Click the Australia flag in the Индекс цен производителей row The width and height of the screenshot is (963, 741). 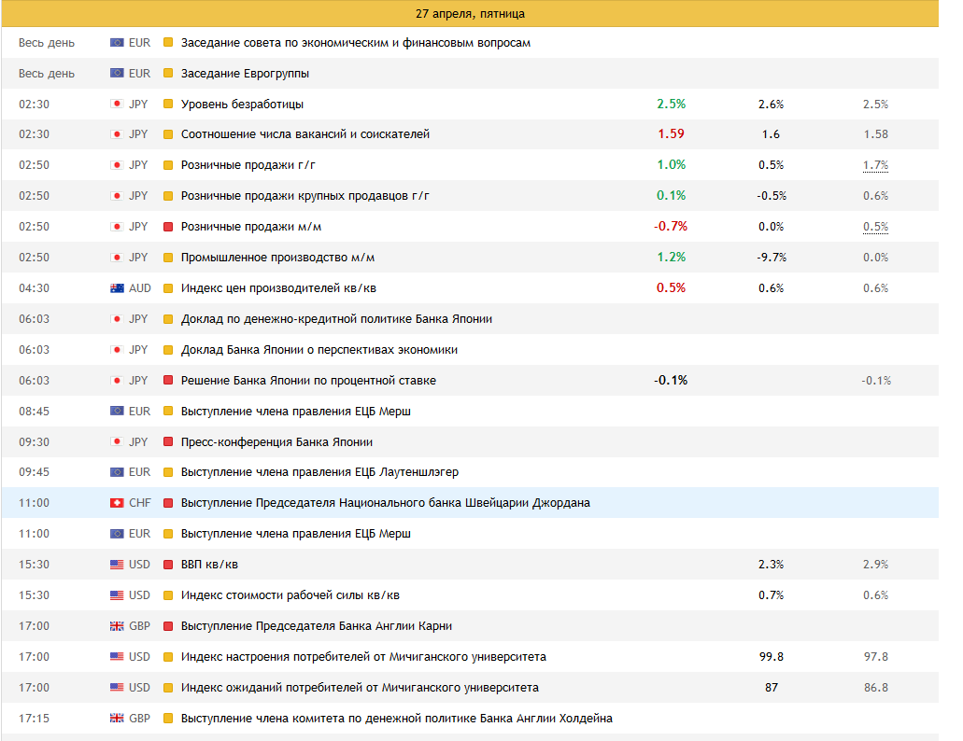tap(117, 287)
